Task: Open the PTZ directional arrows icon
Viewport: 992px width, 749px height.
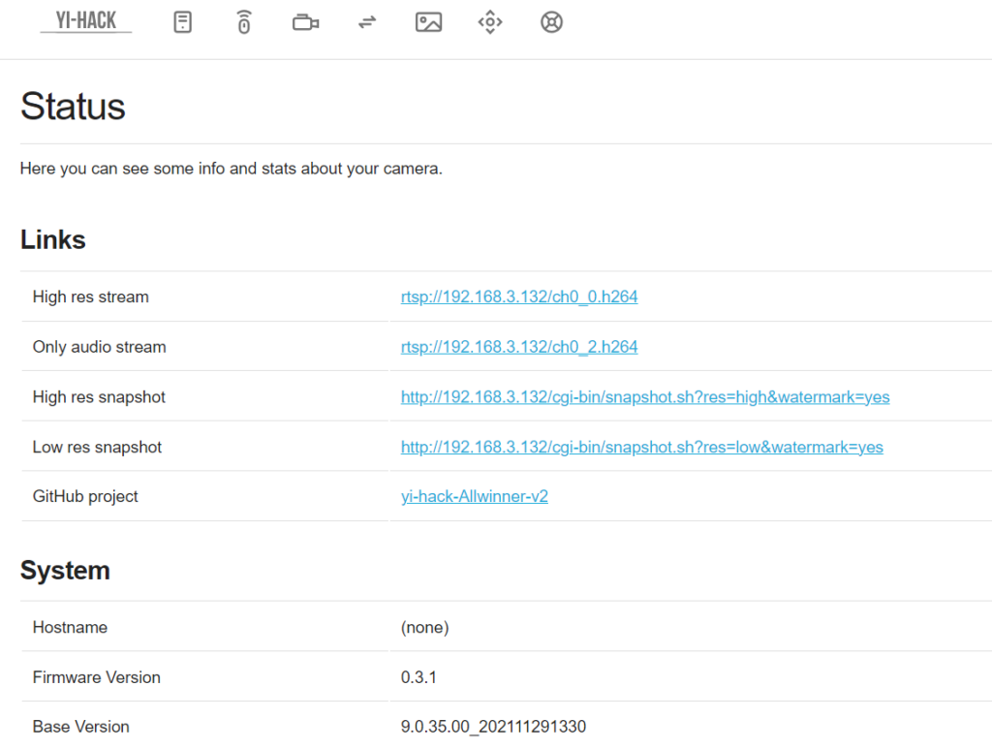Action: 490,22
